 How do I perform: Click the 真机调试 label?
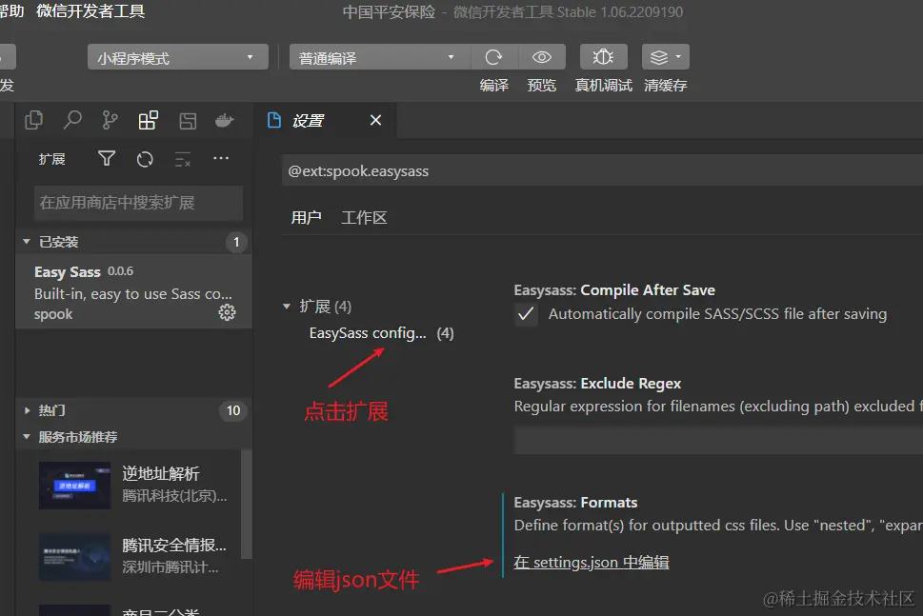603,86
